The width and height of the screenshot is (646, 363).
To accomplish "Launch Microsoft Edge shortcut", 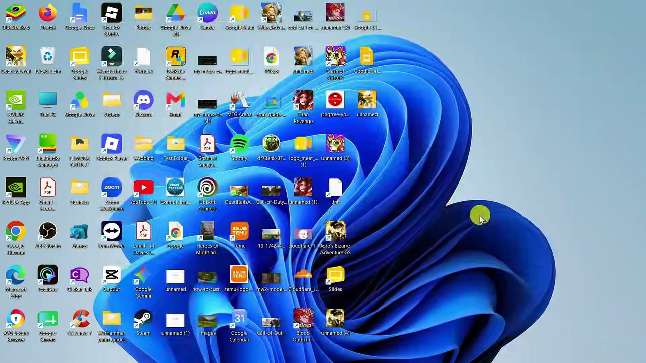I will pos(16,275).
